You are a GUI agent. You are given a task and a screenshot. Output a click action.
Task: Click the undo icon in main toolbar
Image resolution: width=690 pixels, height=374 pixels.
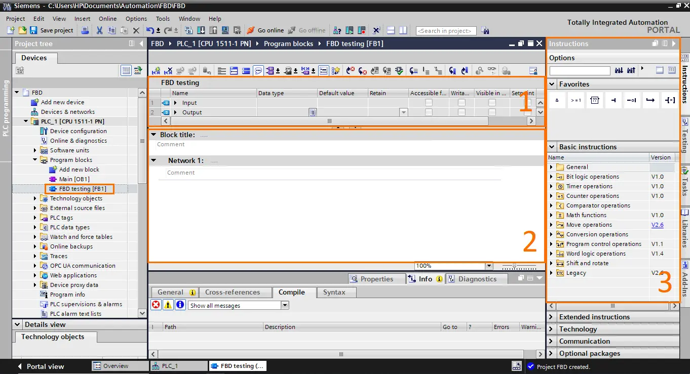(150, 30)
